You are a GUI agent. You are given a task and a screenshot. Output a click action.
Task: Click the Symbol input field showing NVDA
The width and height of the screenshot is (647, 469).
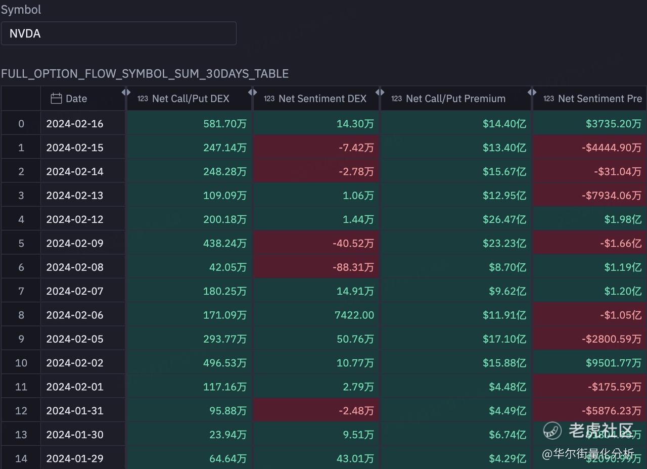(x=118, y=33)
